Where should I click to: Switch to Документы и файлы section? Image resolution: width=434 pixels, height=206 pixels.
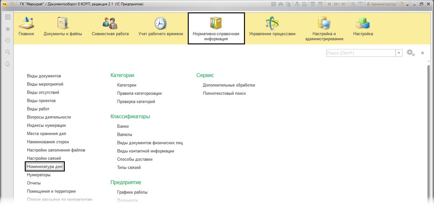click(x=63, y=27)
